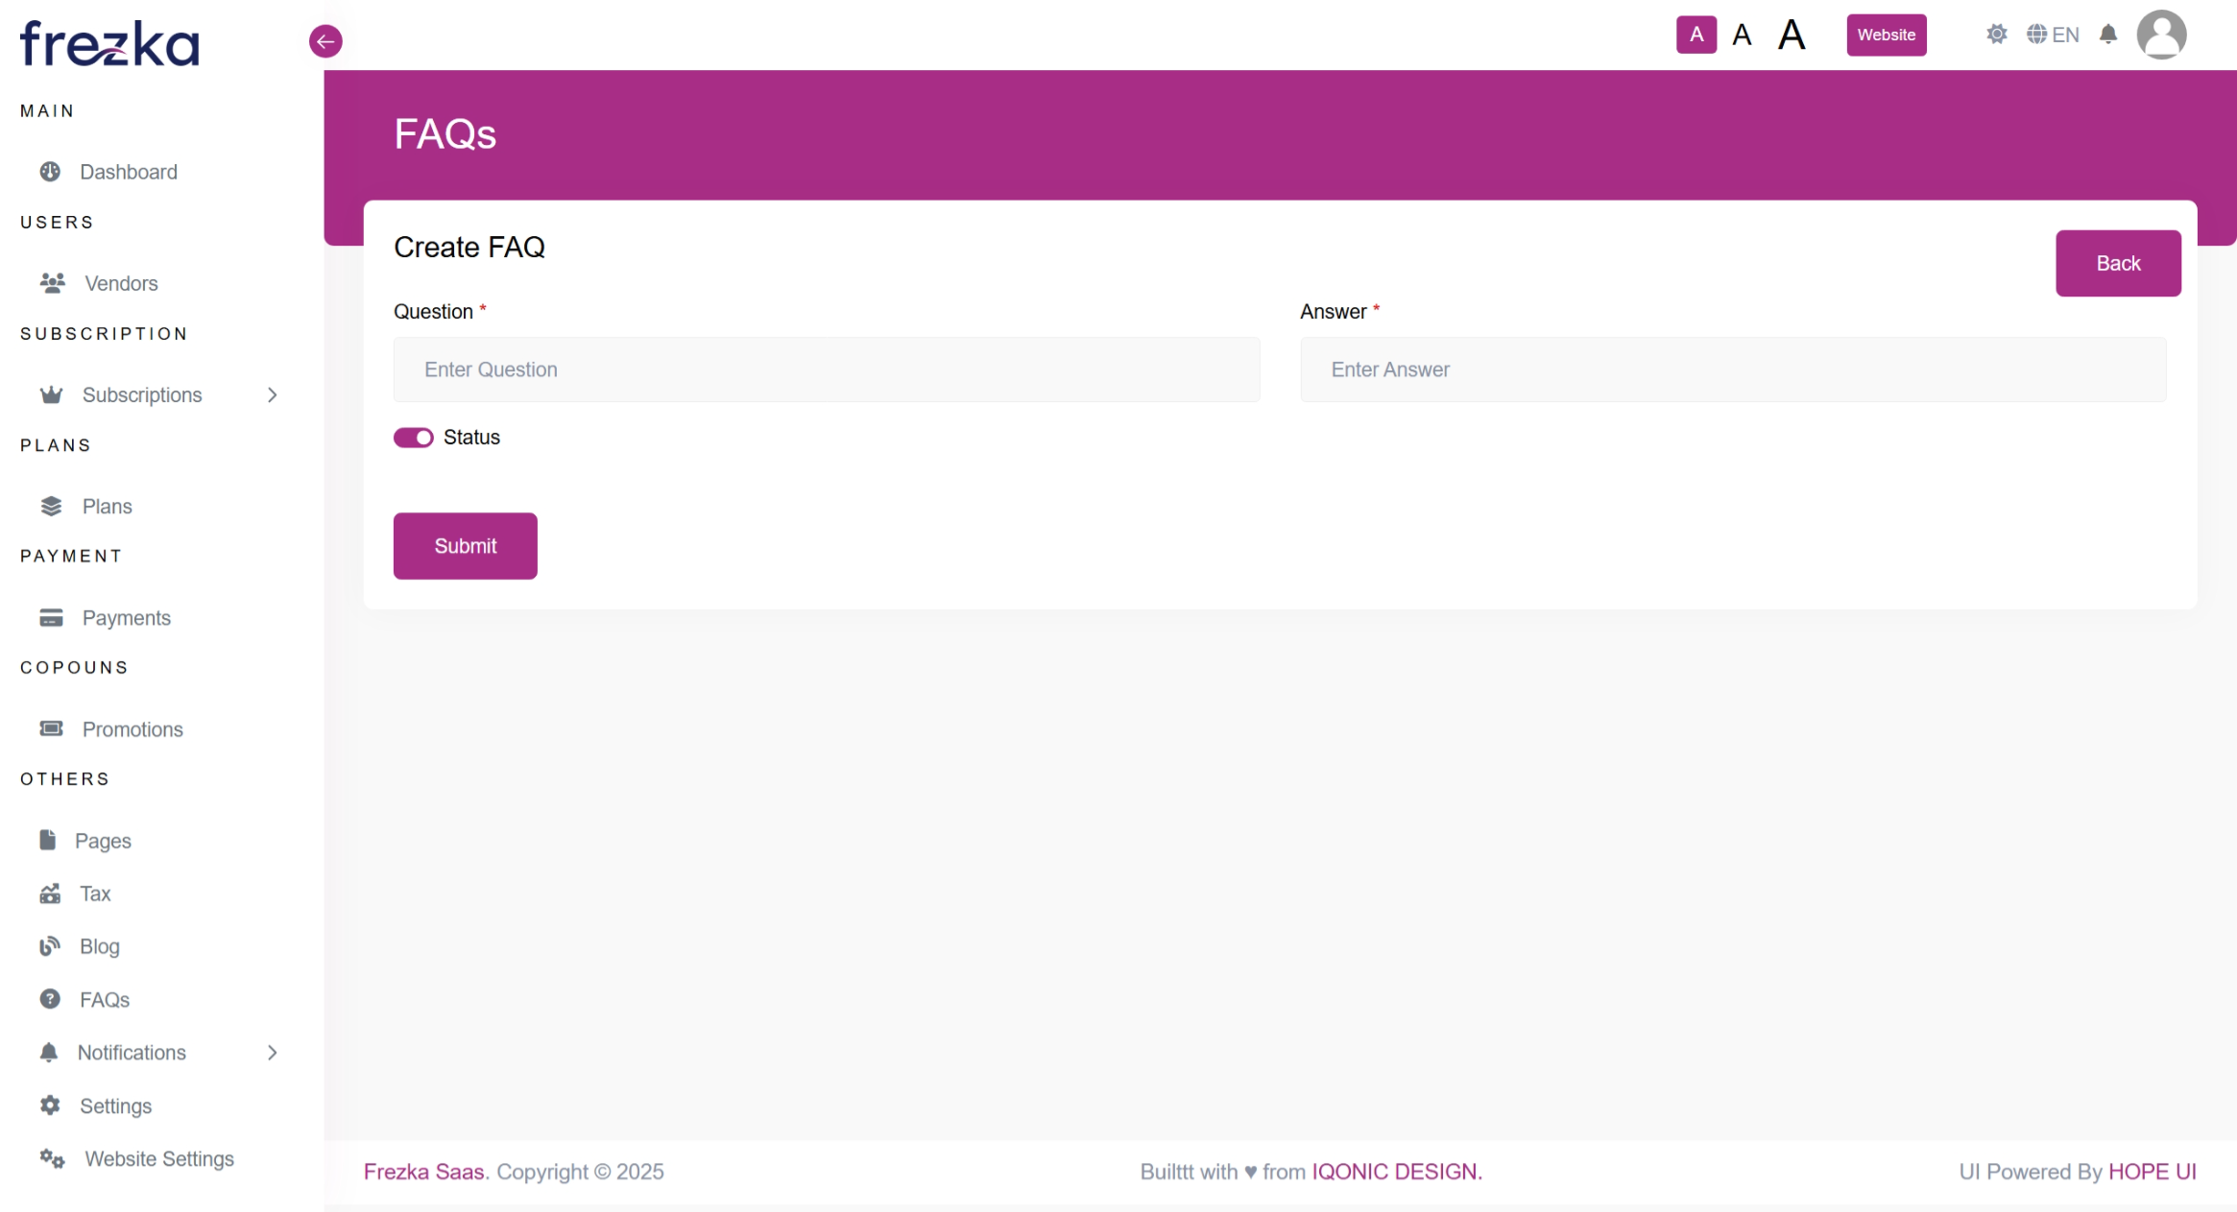Click the notification bell in header
2237x1212 pixels.
coord(2107,36)
